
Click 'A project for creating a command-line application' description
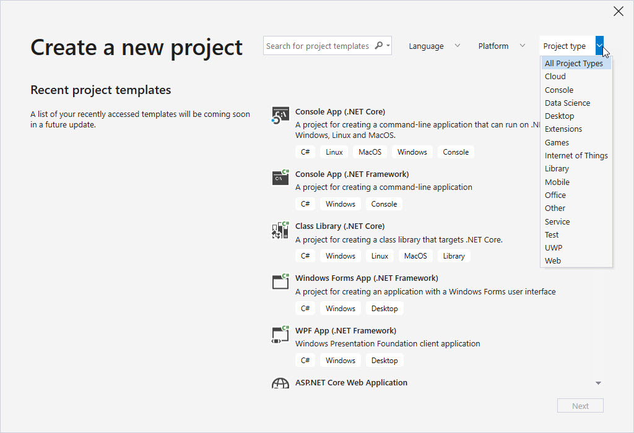pyautogui.click(x=384, y=187)
